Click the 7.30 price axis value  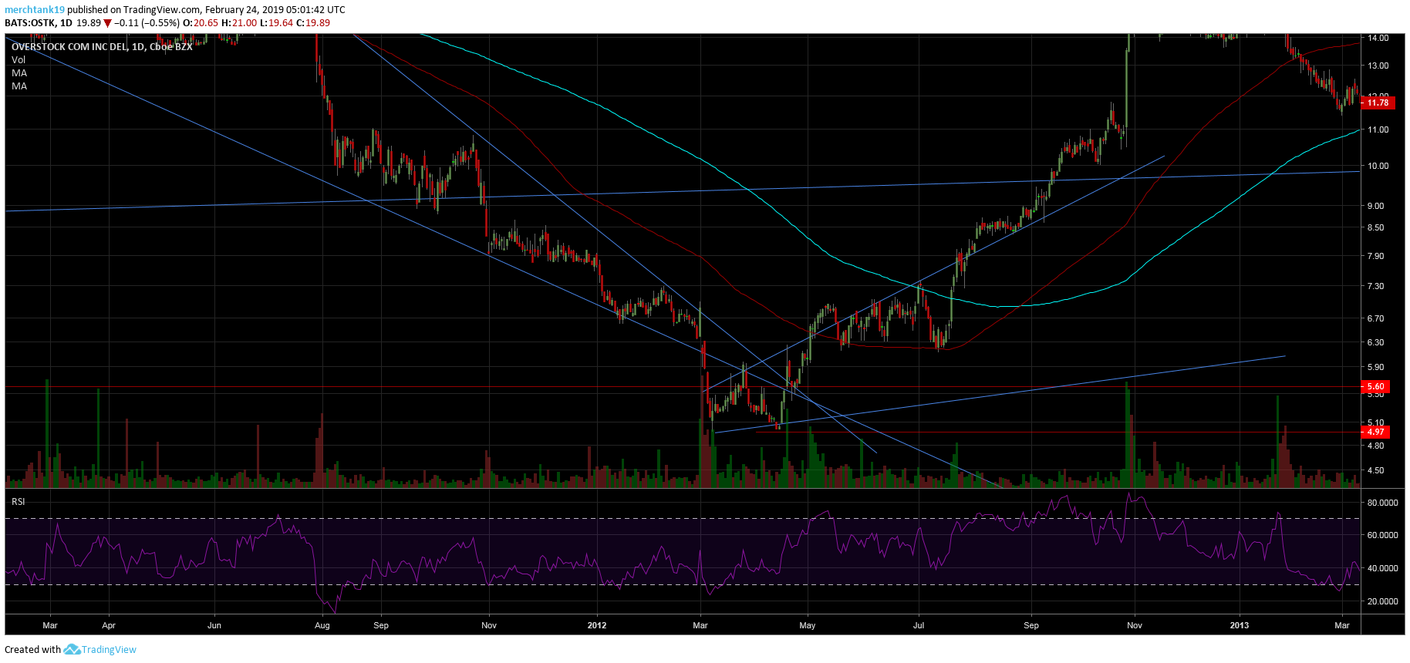[1375, 286]
